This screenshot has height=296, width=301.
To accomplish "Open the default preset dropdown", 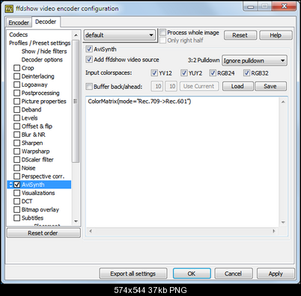I will click(x=120, y=35).
